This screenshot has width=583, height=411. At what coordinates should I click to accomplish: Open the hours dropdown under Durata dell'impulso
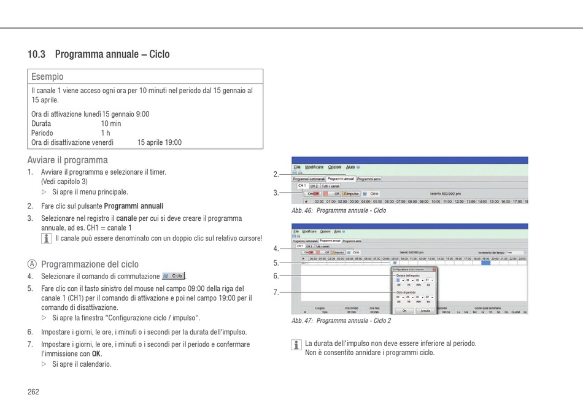coord(409,280)
